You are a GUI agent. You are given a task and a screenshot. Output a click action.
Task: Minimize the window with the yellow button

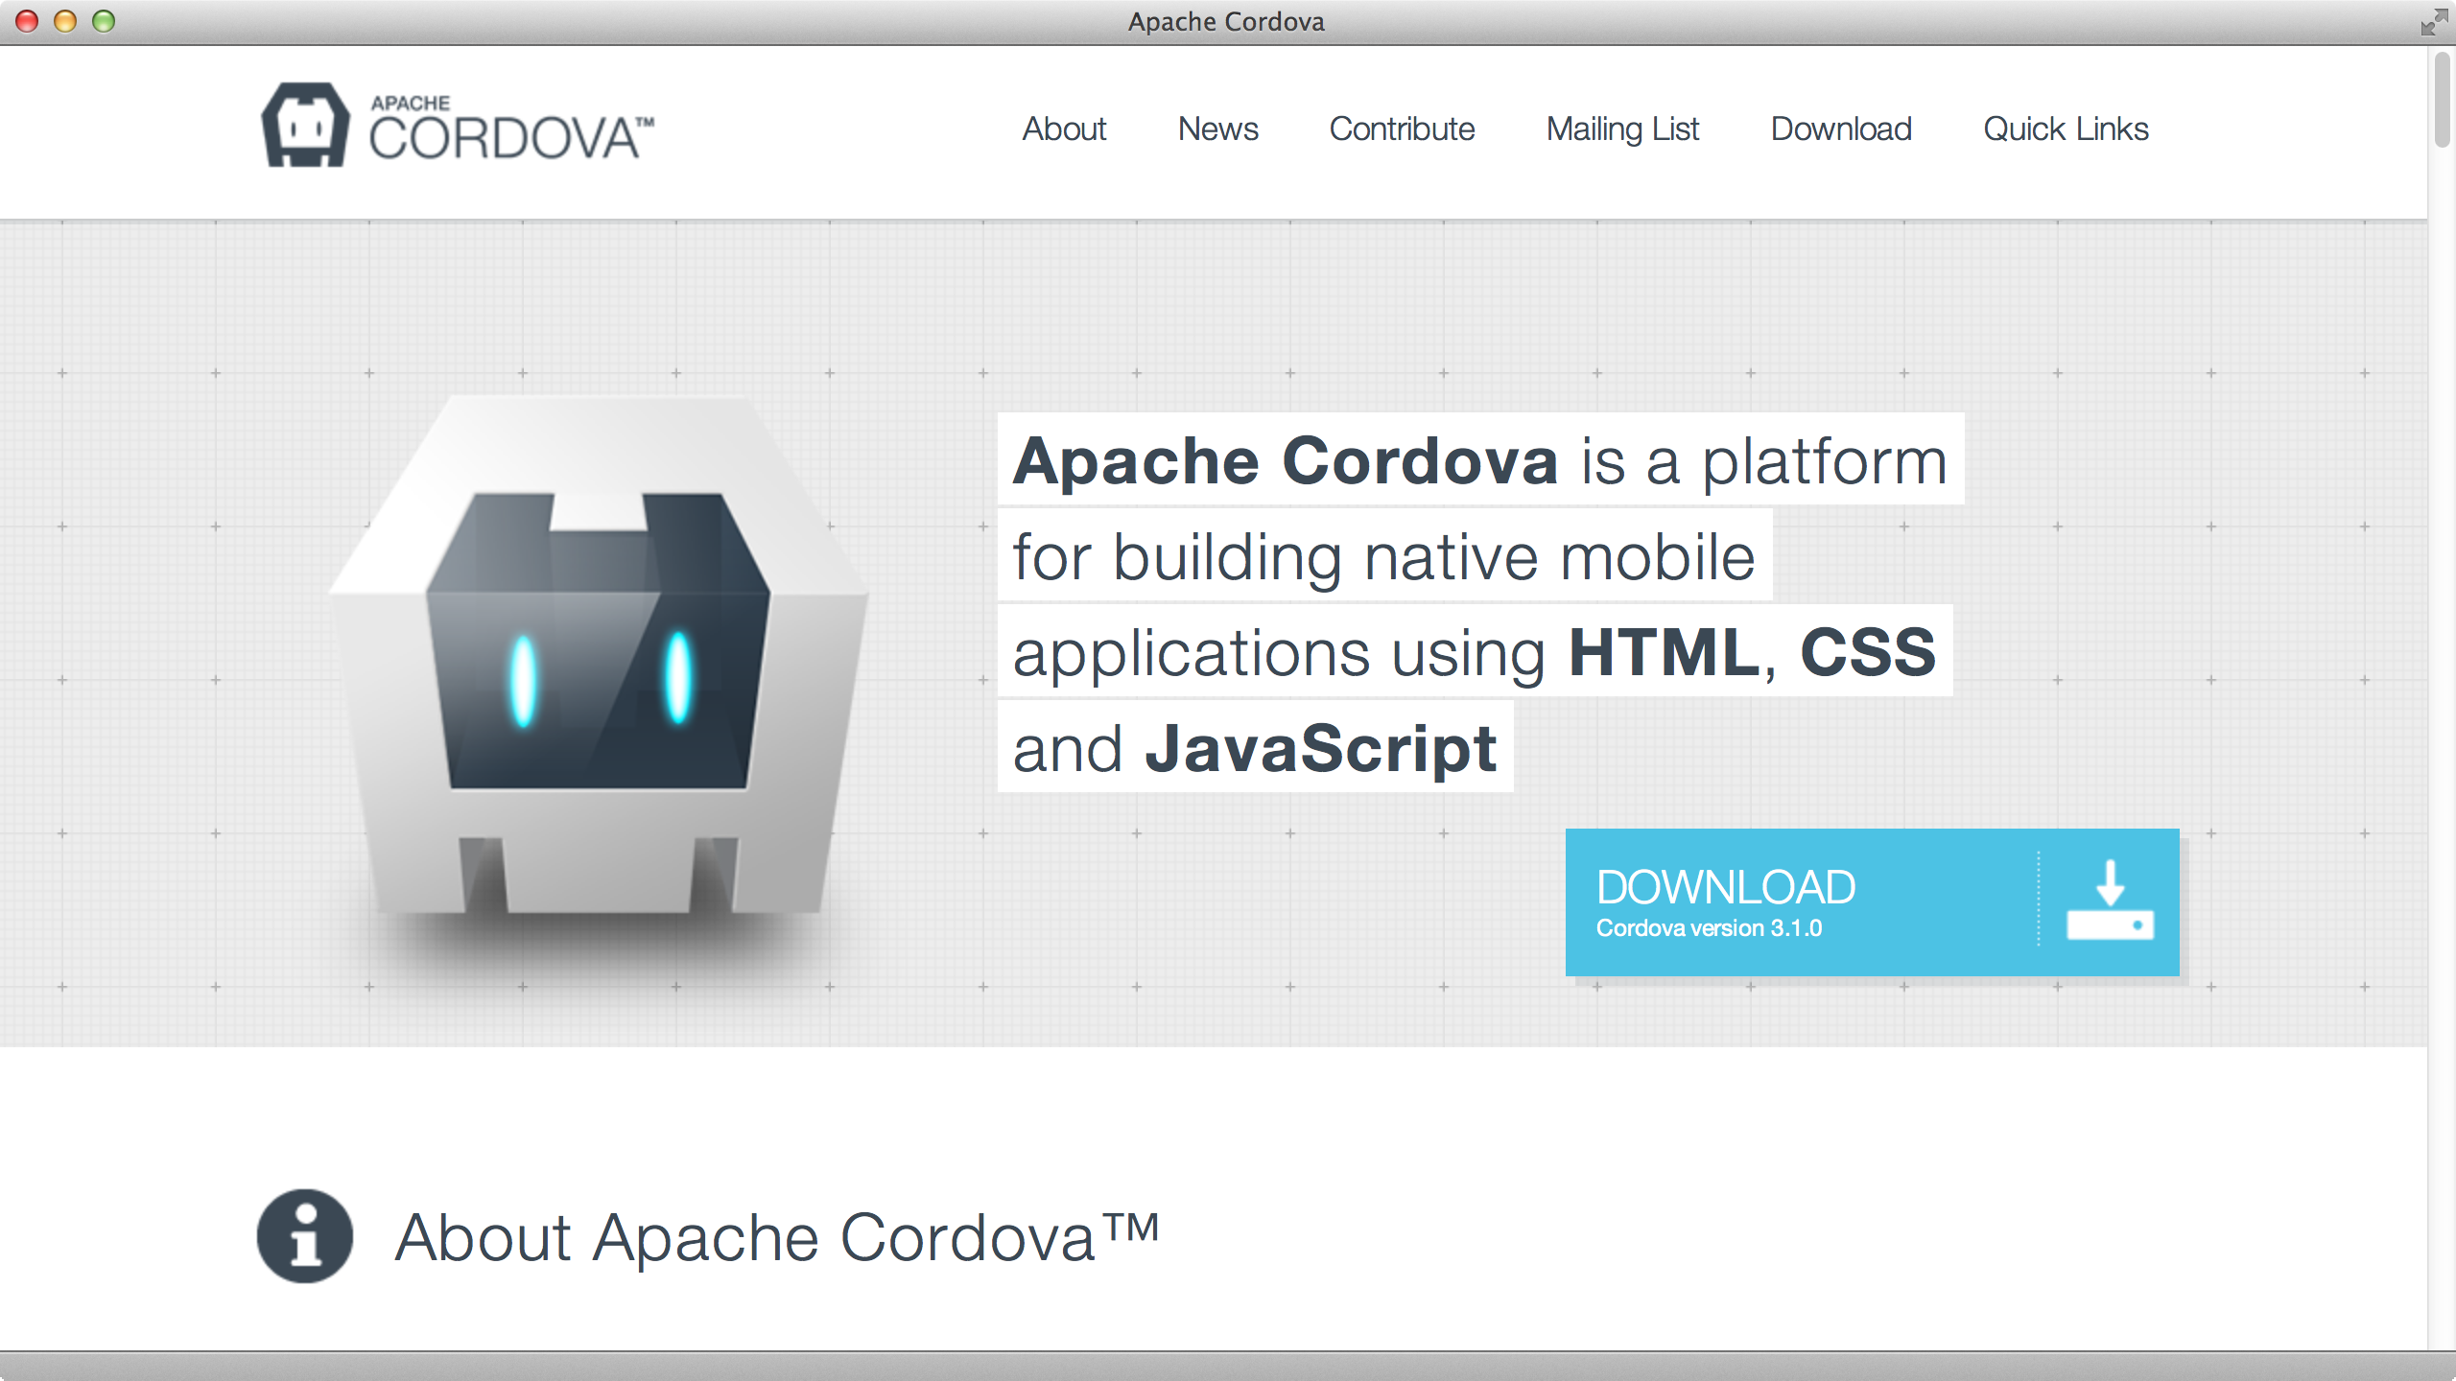coord(65,21)
